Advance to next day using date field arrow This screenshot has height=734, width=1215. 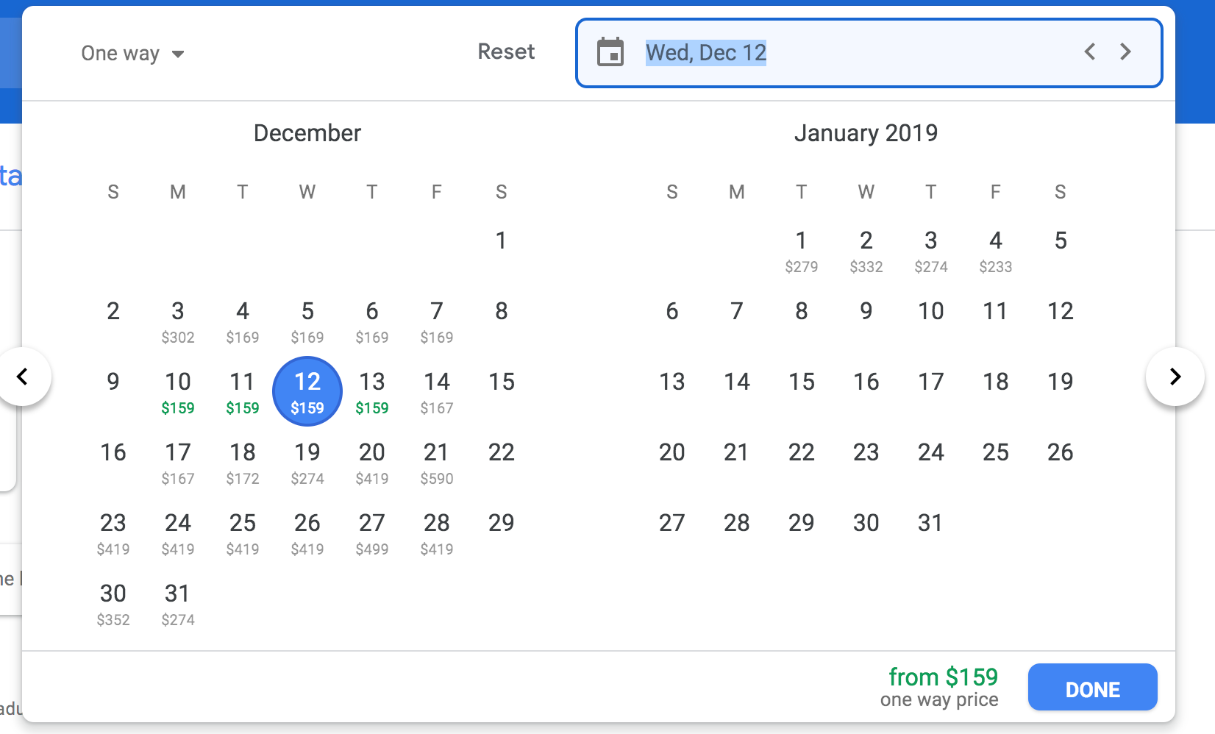(x=1125, y=51)
